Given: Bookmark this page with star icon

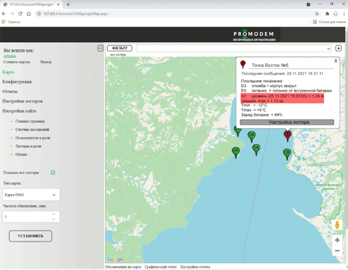Looking at the screenshot, I should click(x=317, y=14).
